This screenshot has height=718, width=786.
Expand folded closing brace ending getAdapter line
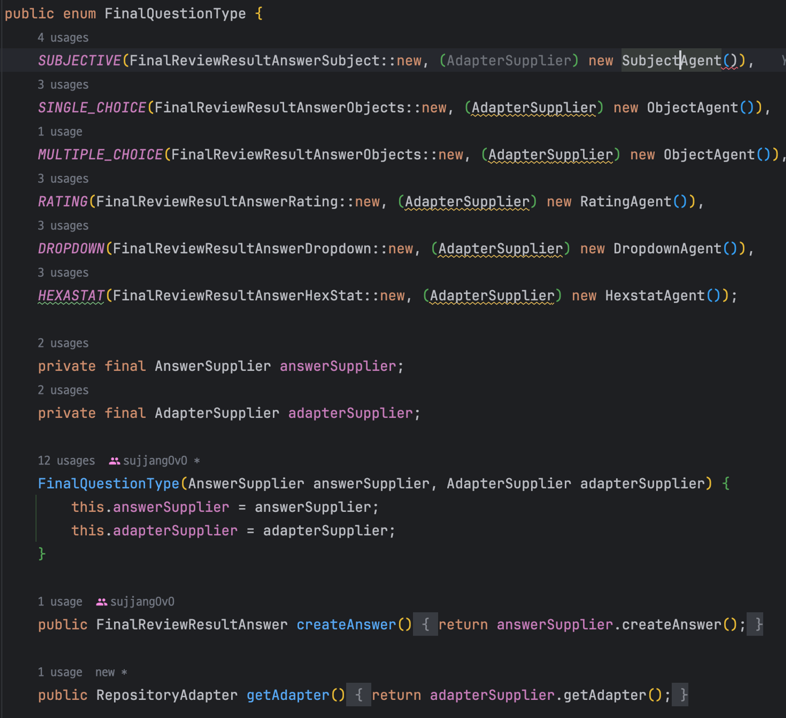(x=680, y=695)
